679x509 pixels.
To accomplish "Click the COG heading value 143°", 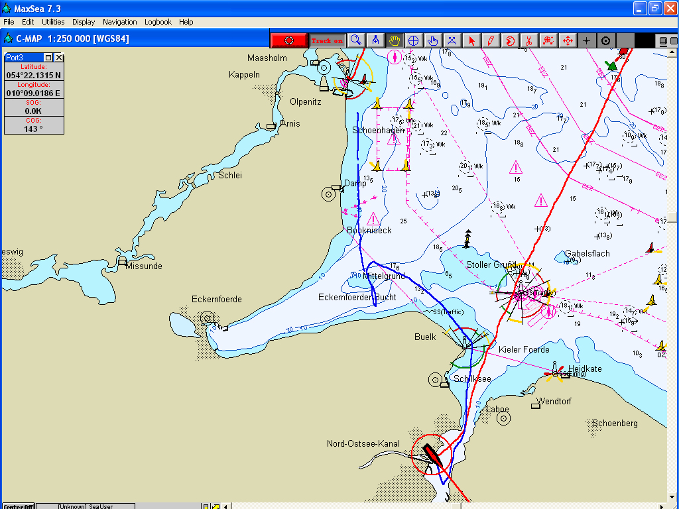I will tap(33, 129).
